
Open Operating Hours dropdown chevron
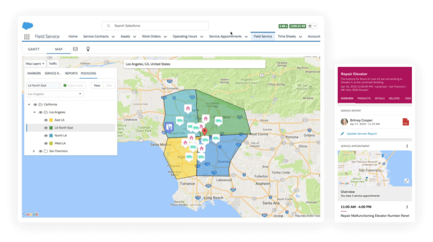[x=201, y=37]
